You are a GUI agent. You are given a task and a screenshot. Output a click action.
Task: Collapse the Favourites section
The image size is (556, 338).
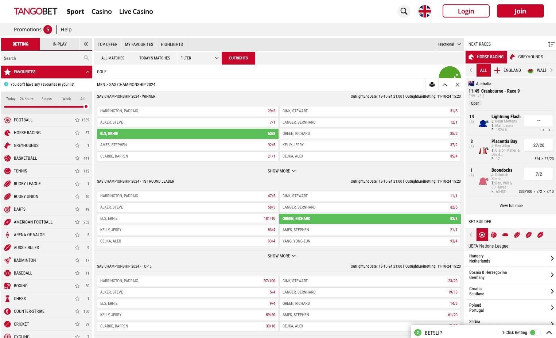coord(88,72)
